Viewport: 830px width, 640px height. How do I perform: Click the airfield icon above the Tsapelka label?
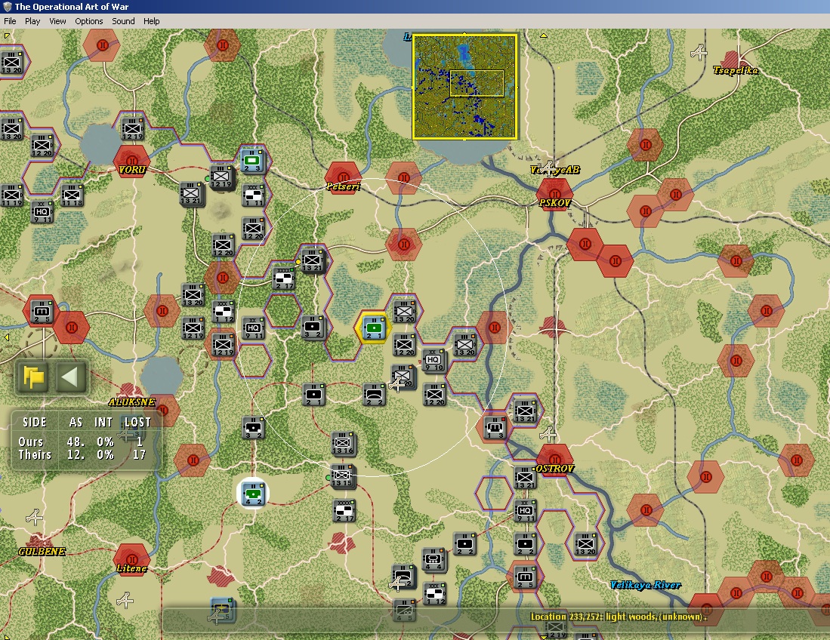(699, 52)
